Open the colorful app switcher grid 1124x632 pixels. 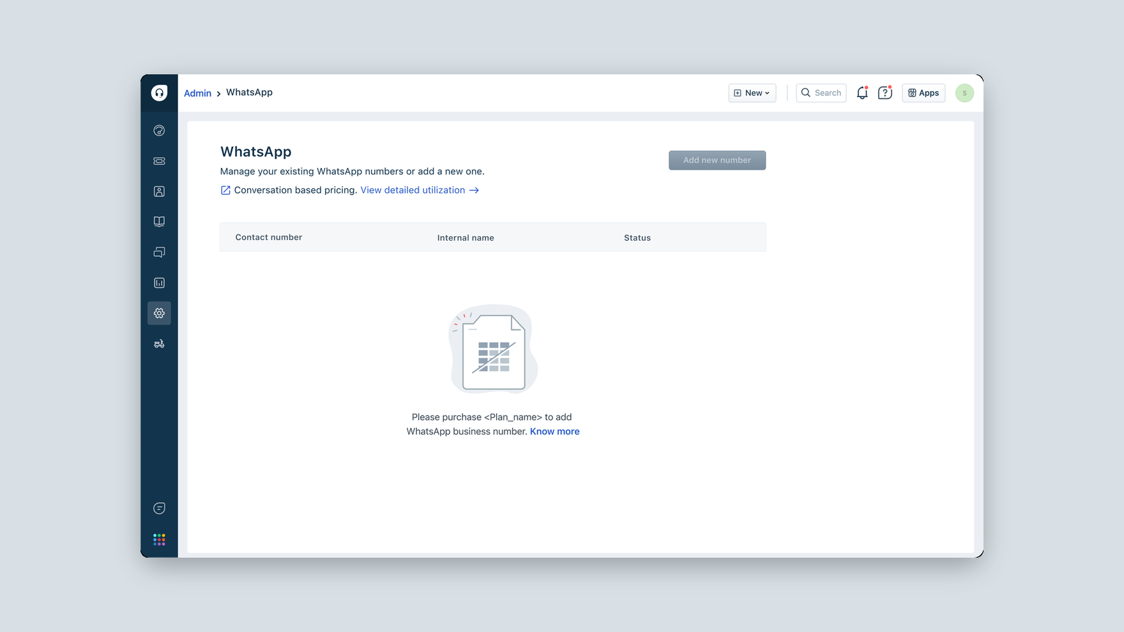click(159, 539)
